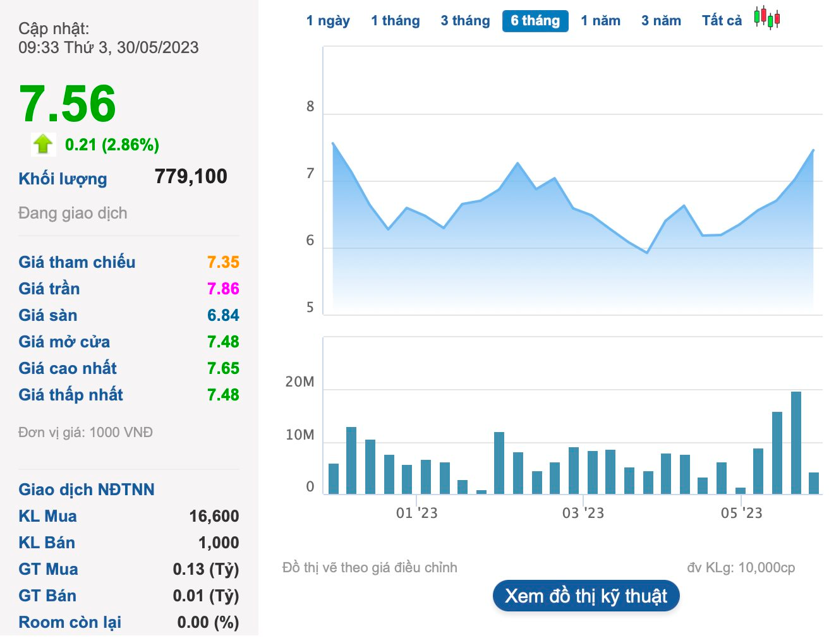The height and width of the screenshot is (643, 829).
Task: Select the volume figure 779,100
Action: [x=191, y=176]
